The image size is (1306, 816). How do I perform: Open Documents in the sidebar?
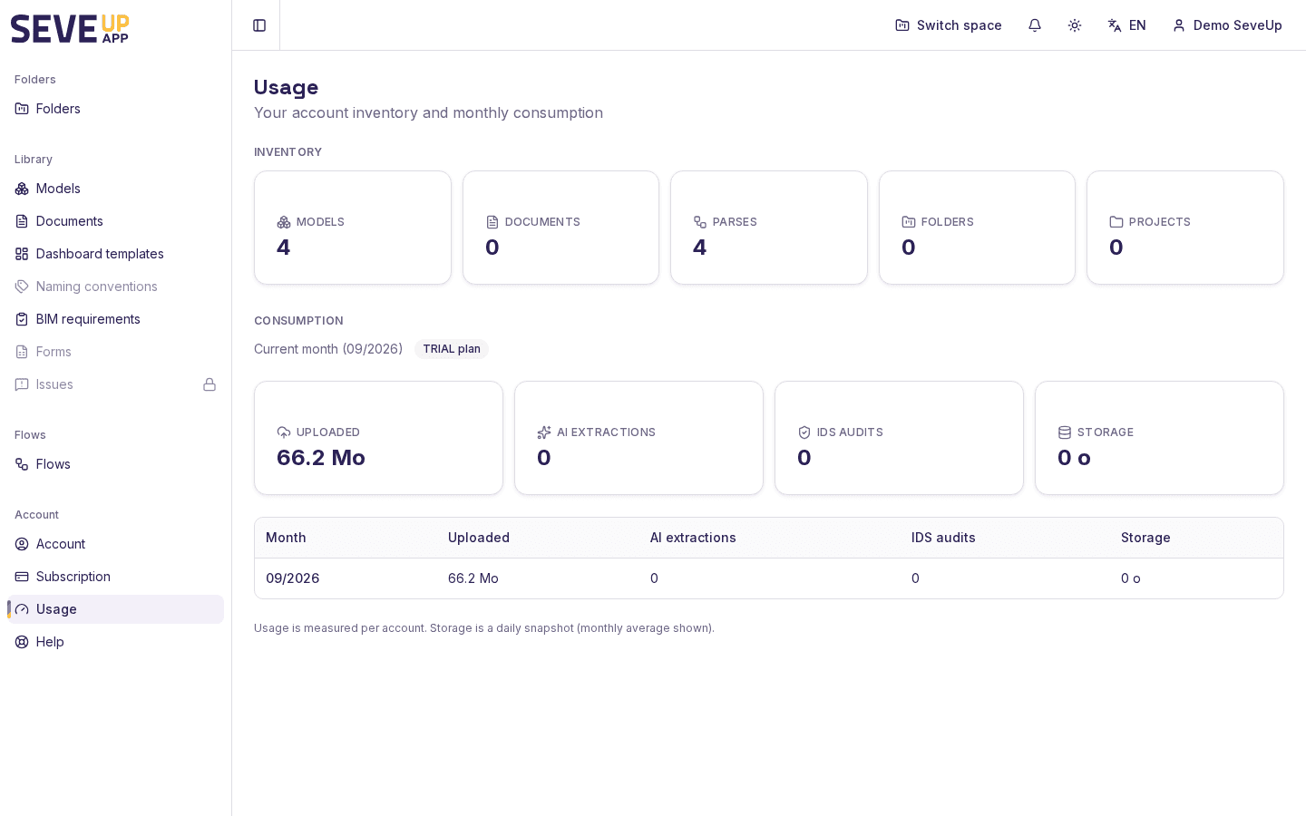coord(115,221)
